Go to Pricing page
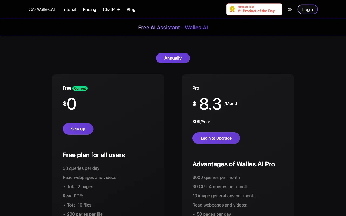 [89, 9]
